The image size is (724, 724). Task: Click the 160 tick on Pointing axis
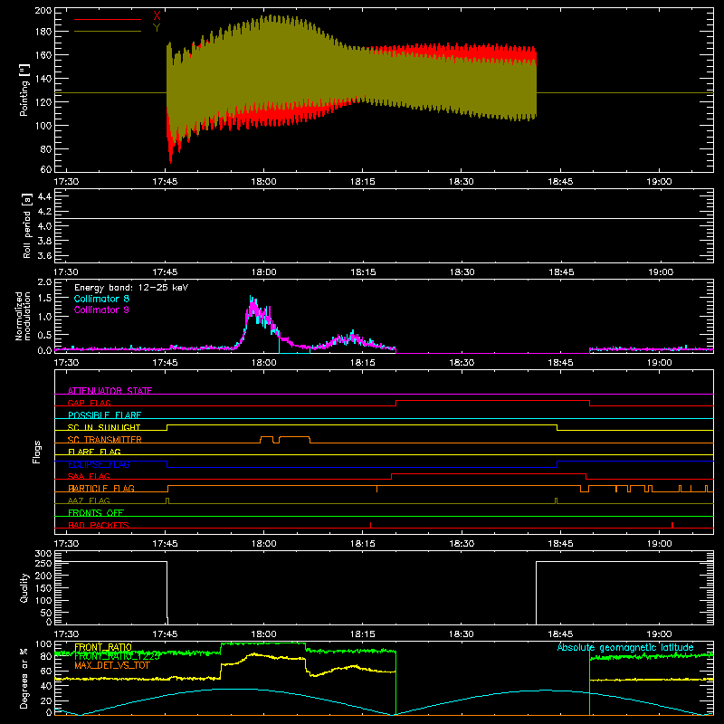43,55
